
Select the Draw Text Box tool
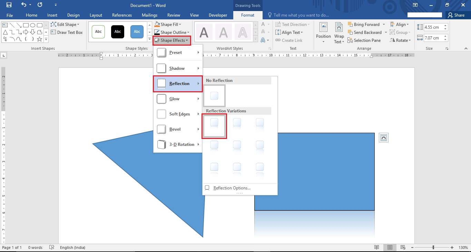click(67, 32)
